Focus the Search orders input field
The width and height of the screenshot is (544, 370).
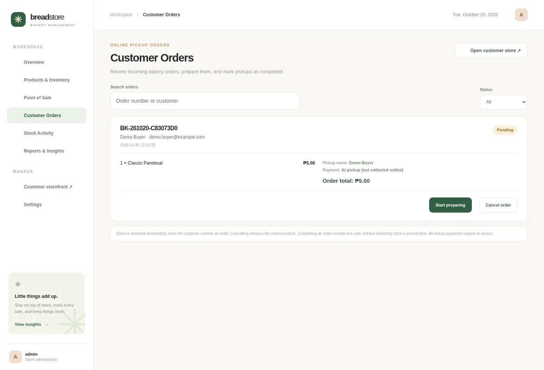point(205,101)
